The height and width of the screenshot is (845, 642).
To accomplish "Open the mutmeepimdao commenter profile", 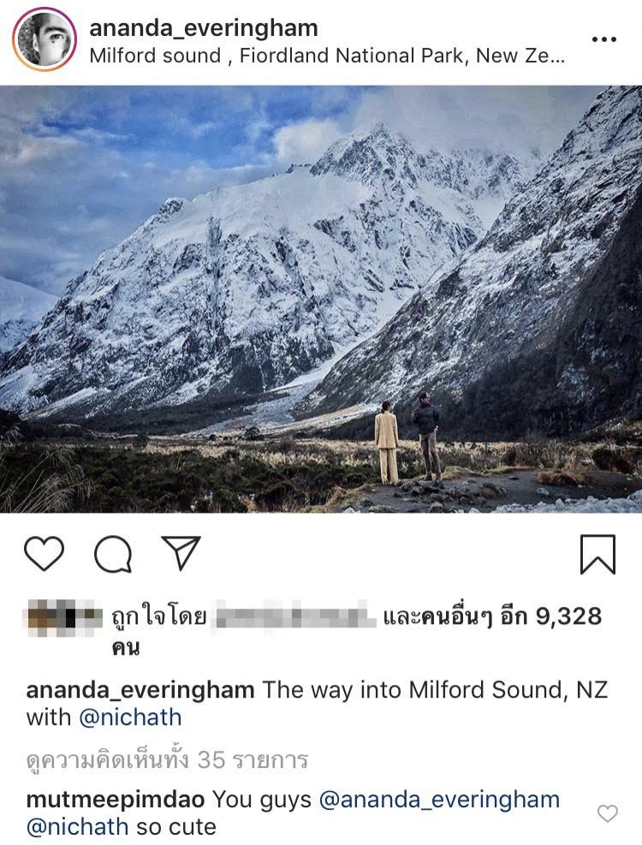I will (x=116, y=799).
